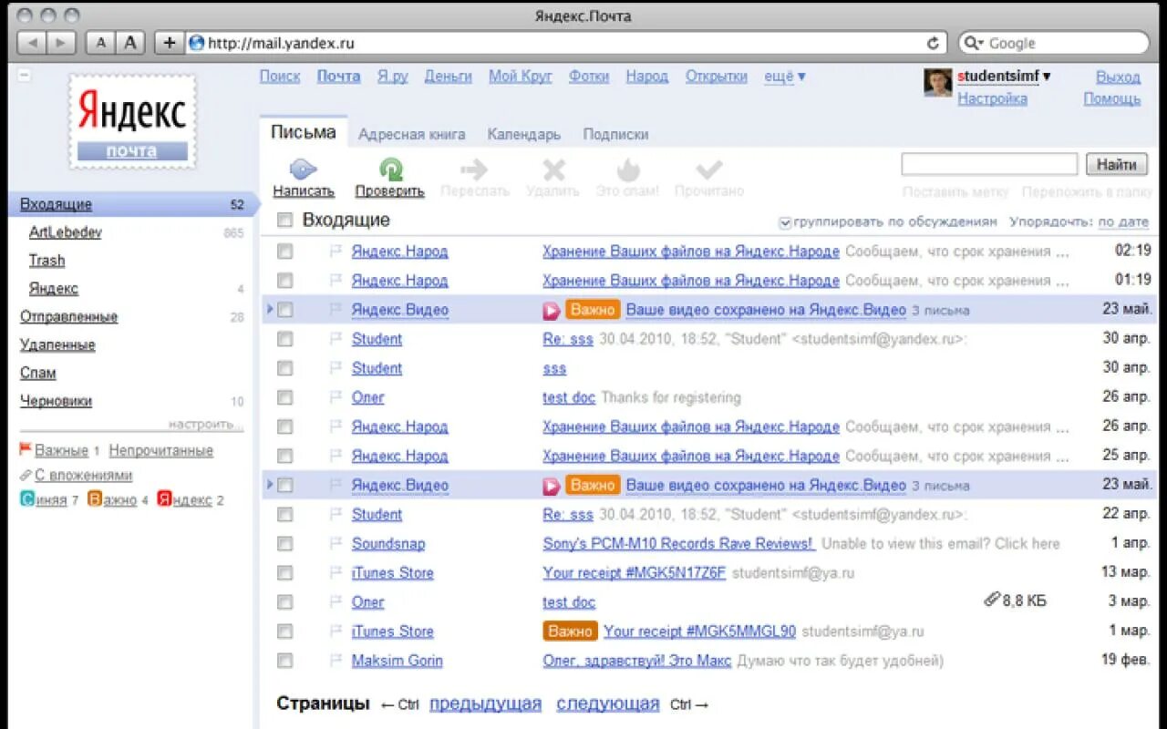Open the Настройка settings link
Screen dimensions: 1167x729
coord(992,98)
